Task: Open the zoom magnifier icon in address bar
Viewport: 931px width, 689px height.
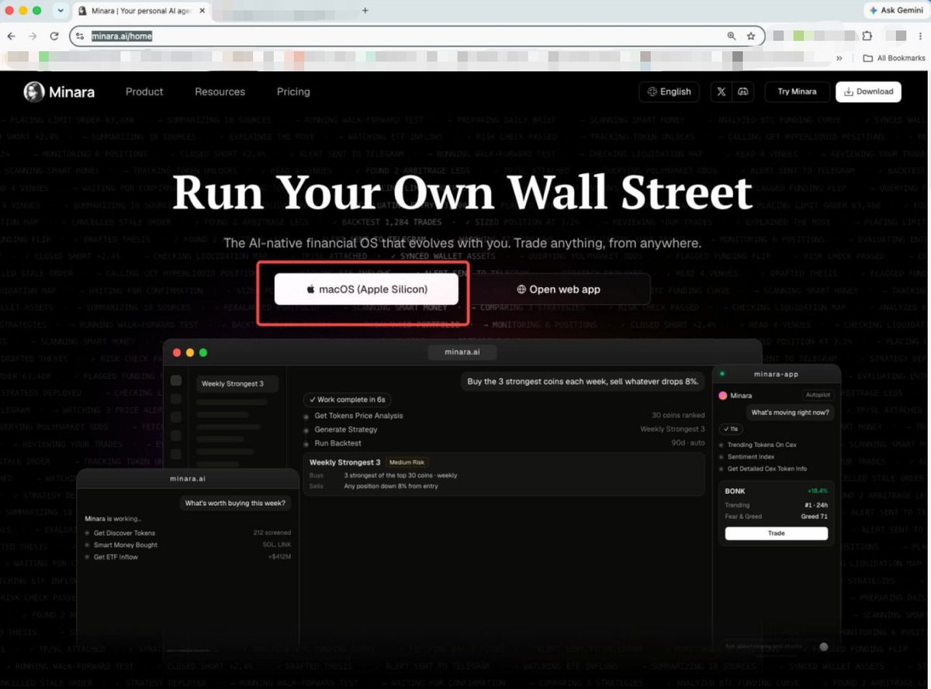Action: [731, 36]
